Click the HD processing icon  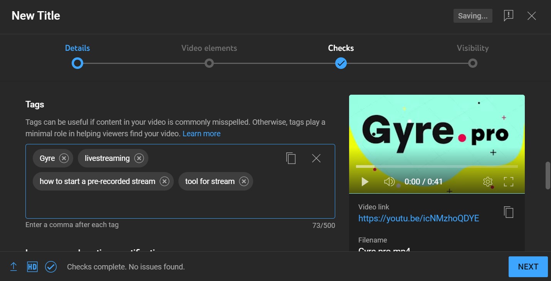(32, 267)
